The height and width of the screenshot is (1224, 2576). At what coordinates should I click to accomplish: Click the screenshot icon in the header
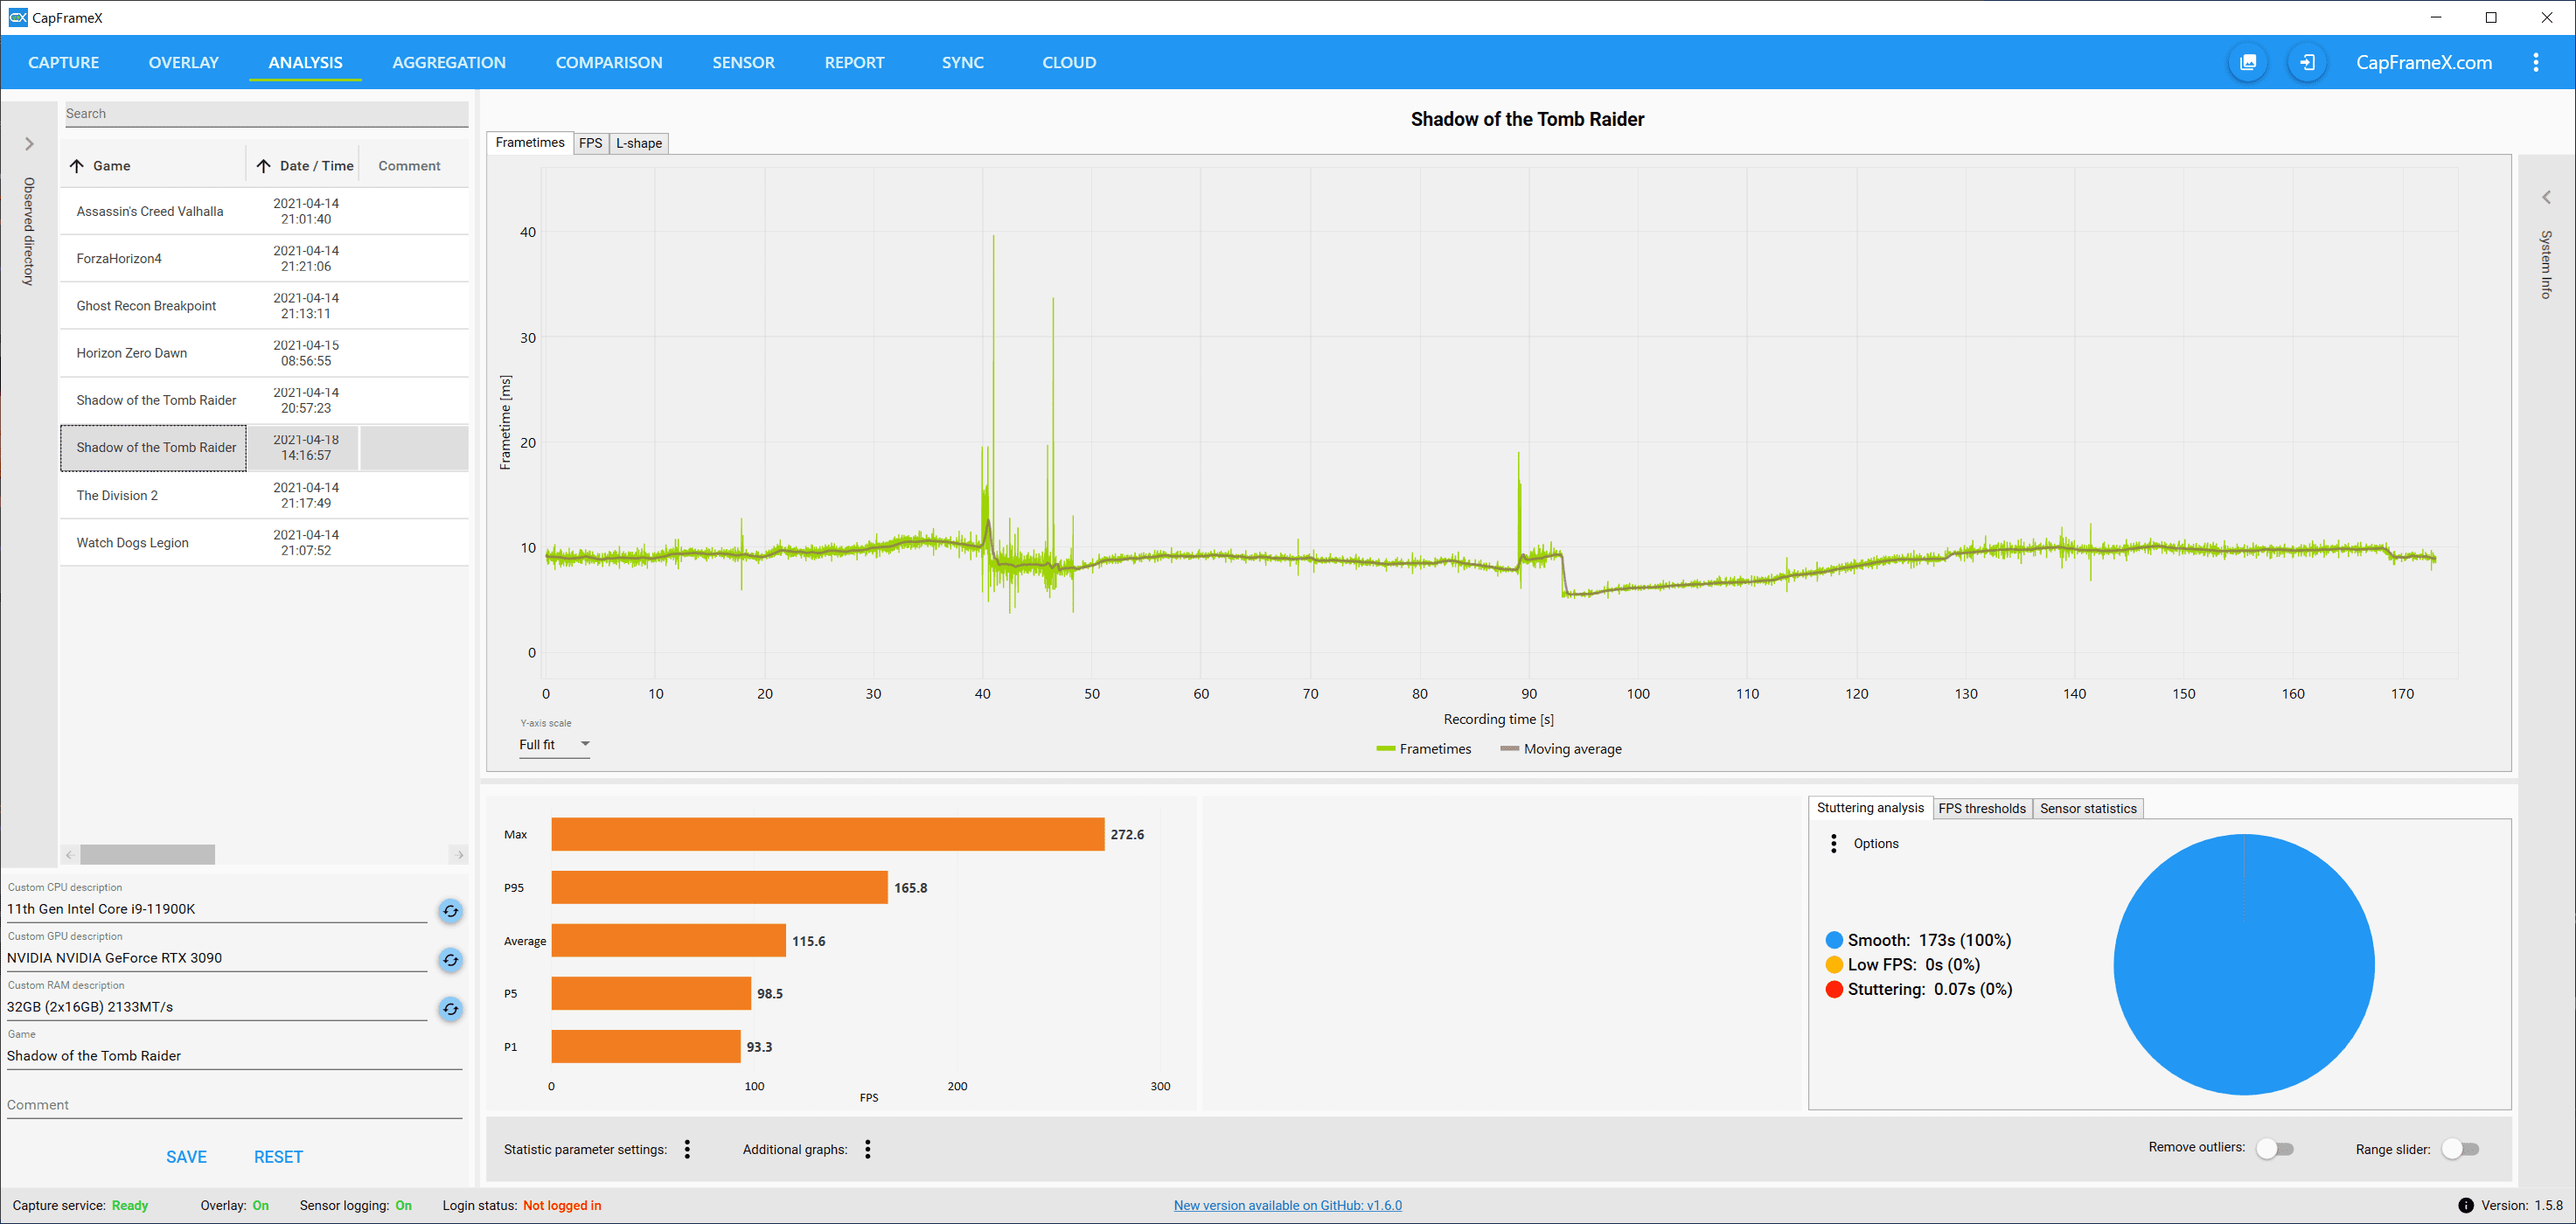point(2247,62)
